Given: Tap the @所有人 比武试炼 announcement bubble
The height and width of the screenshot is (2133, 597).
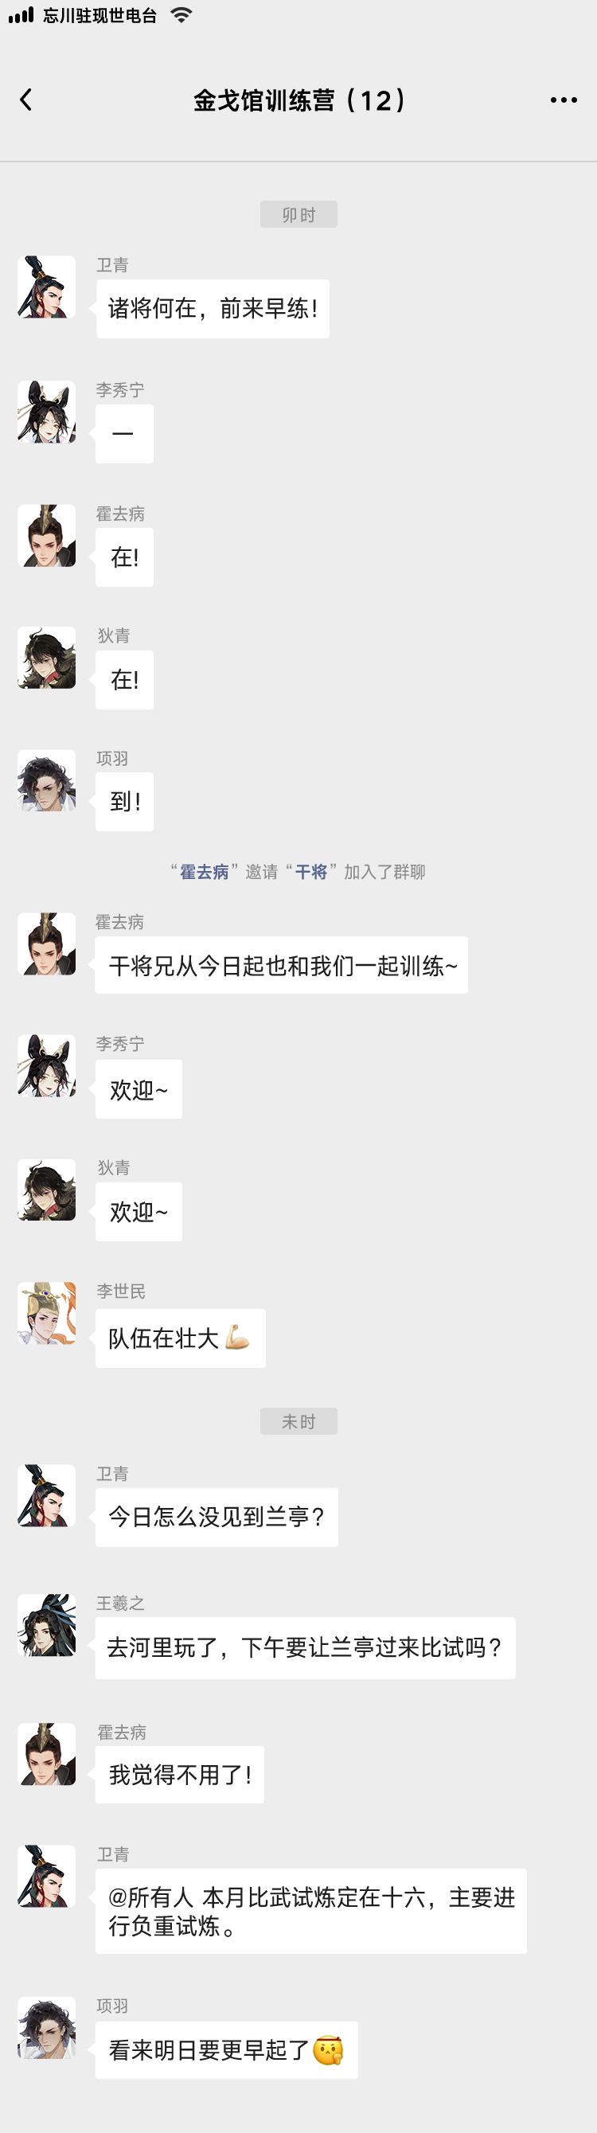Looking at the screenshot, I should [x=311, y=1911].
